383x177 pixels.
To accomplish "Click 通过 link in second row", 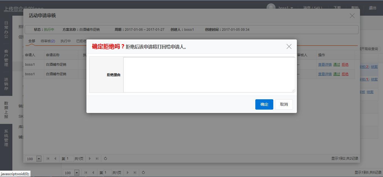I will point(336,74).
